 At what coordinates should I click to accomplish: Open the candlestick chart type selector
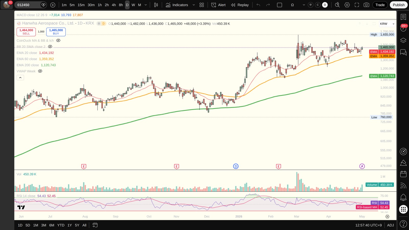(x=156, y=5)
